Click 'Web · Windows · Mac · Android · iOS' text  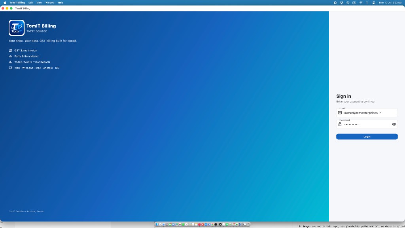[x=37, y=68]
